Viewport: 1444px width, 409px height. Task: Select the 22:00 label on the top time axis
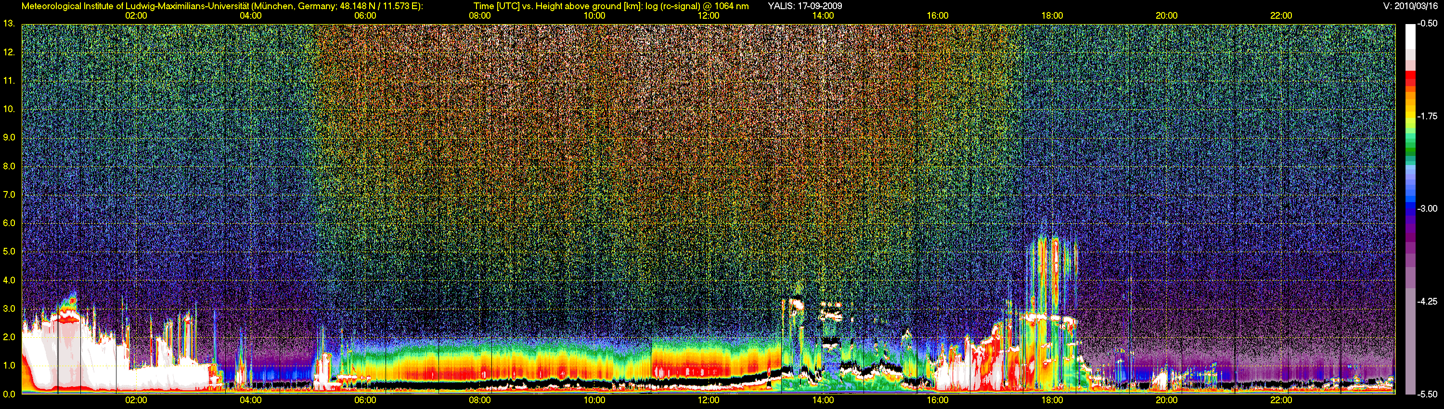pyautogui.click(x=1281, y=16)
